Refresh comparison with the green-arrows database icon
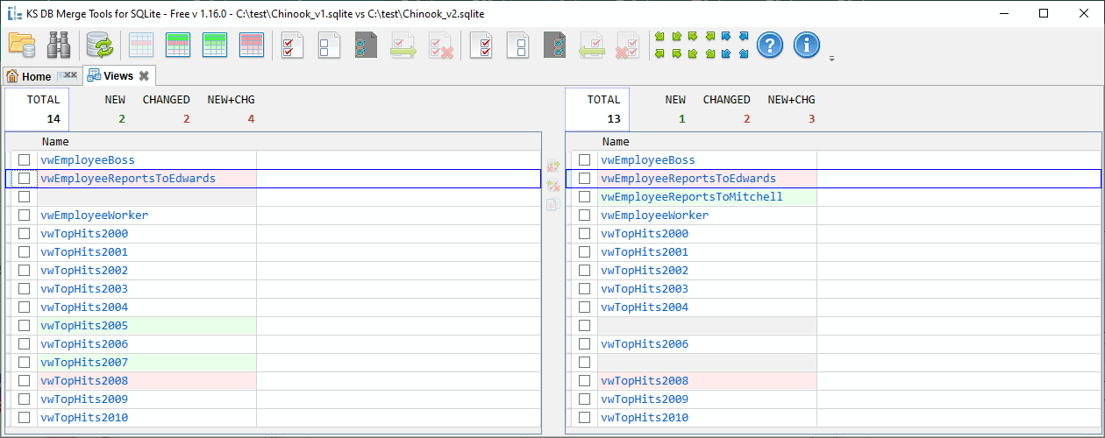The width and height of the screenshot is (1105, 438). pyautogui.click(x=99, y=45)
